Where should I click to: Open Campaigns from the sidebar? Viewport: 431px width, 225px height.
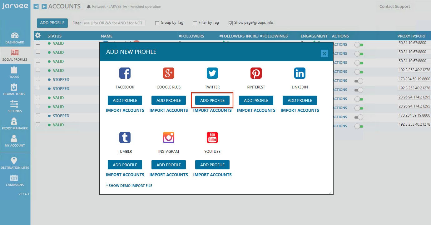point(15,181)
